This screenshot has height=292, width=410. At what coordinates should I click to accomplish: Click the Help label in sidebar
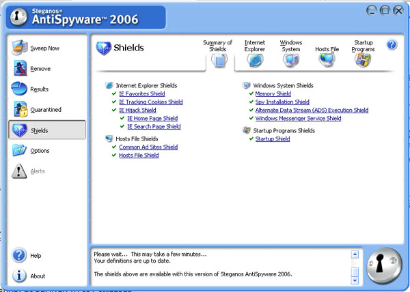coord(36,255)
